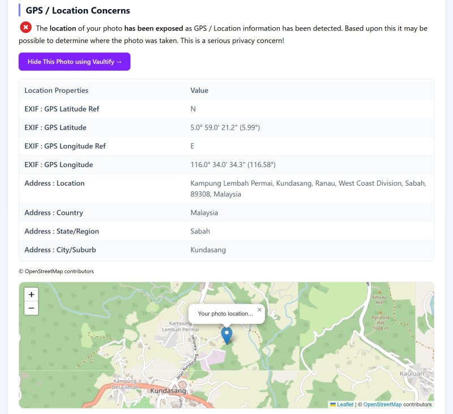Click the © OpenStreetMap contributors caption above map
This screenshot has width=453, height=414.
(56, 271)
